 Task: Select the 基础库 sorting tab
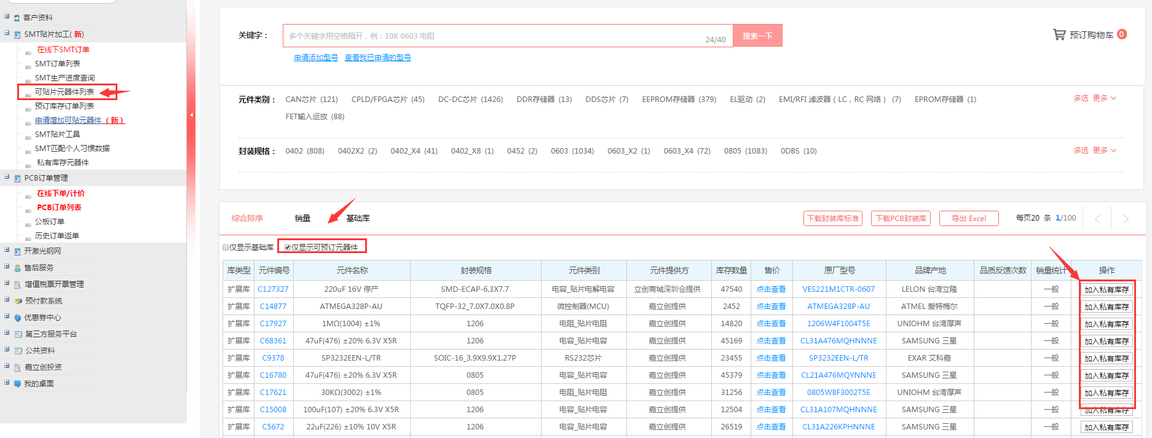358,218
